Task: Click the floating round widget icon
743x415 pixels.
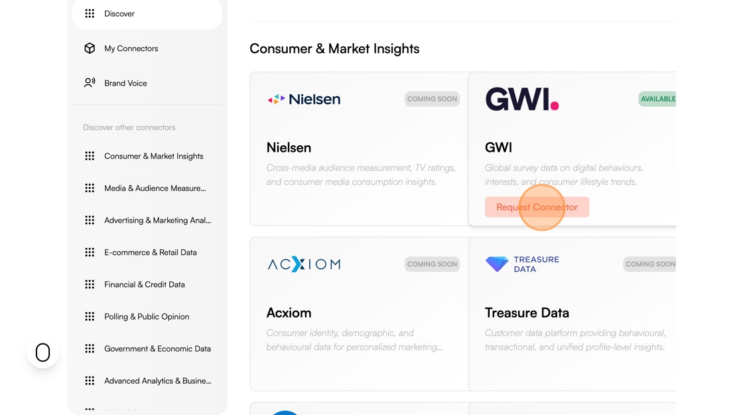Action: (42, 353)
